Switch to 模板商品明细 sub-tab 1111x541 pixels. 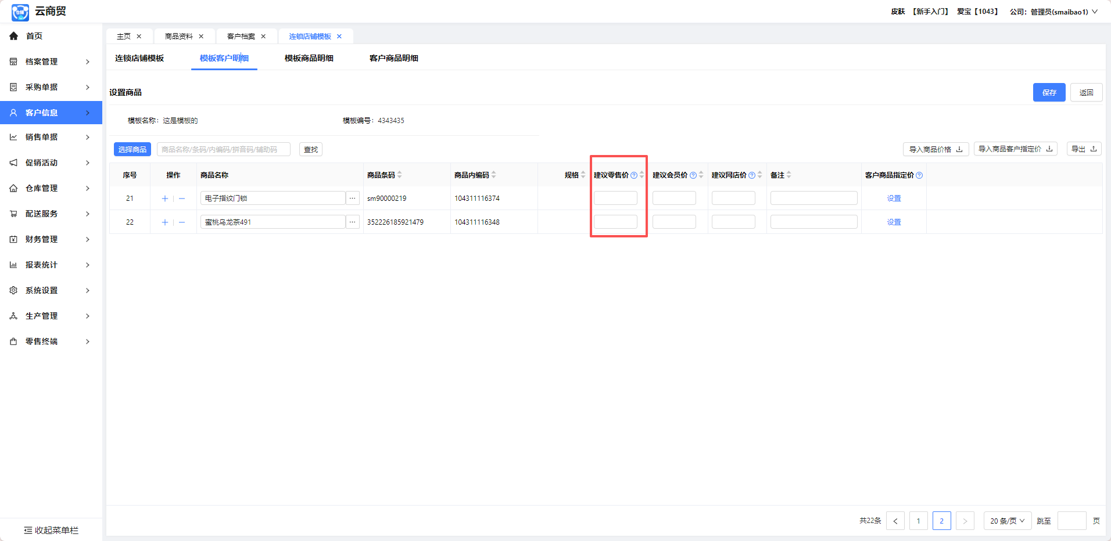[x=309, y=58]
